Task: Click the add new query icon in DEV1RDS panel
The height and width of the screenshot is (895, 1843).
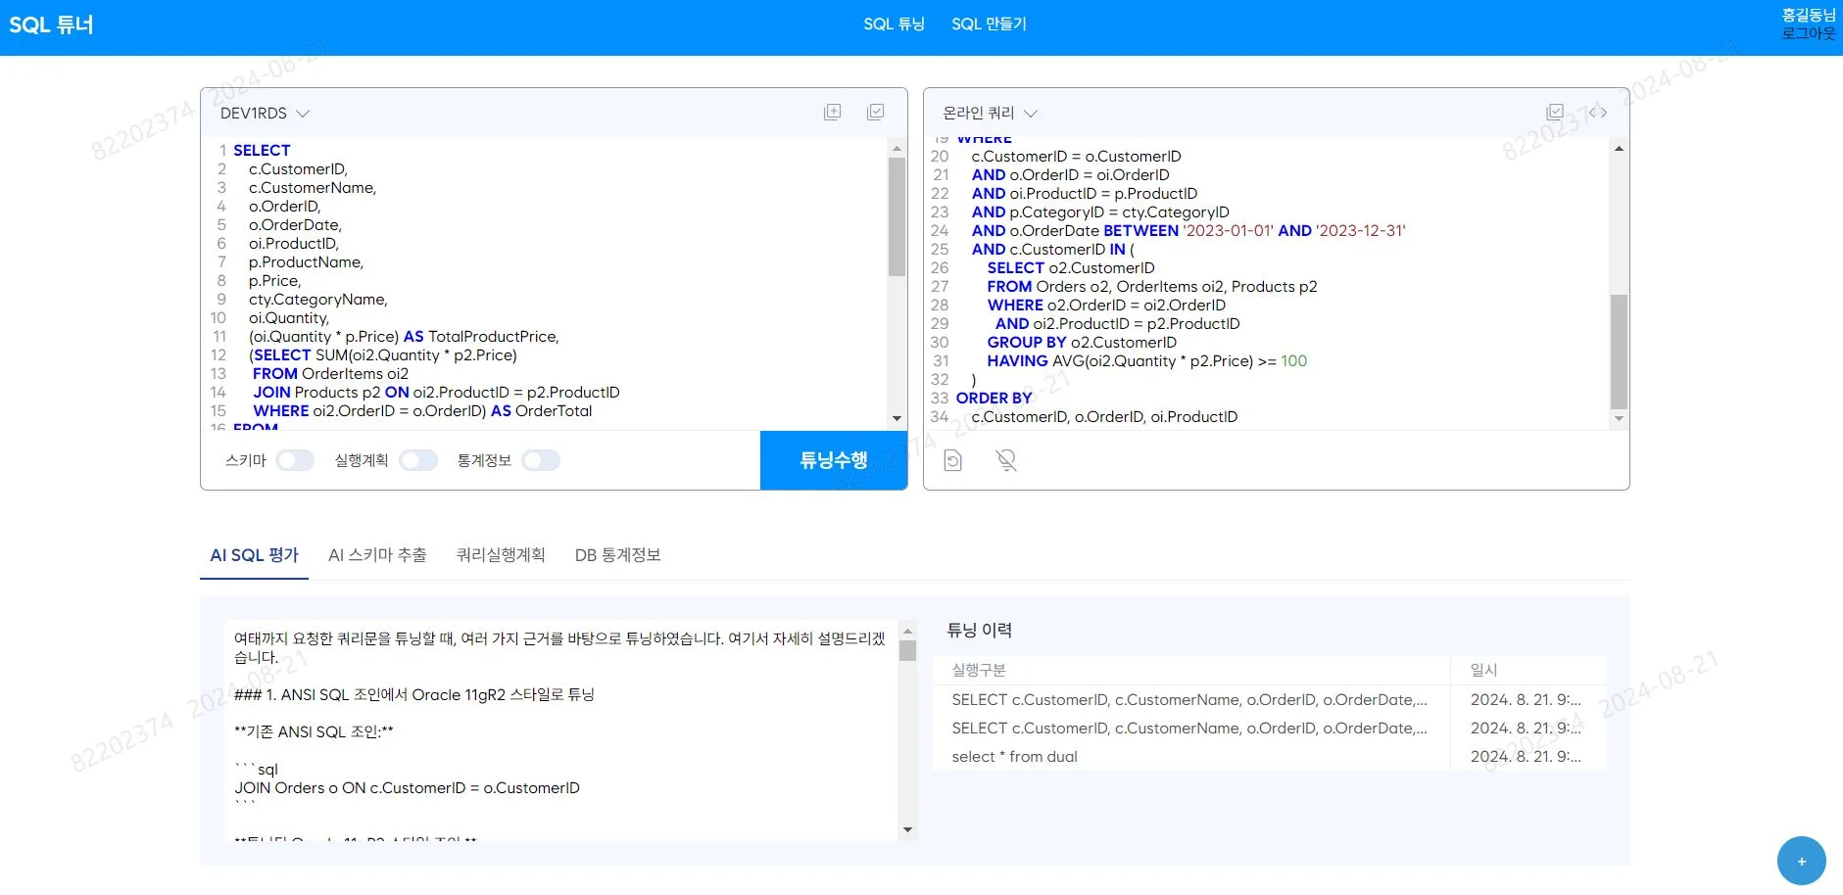Action: pyautogui.click(x=832, y=112)
